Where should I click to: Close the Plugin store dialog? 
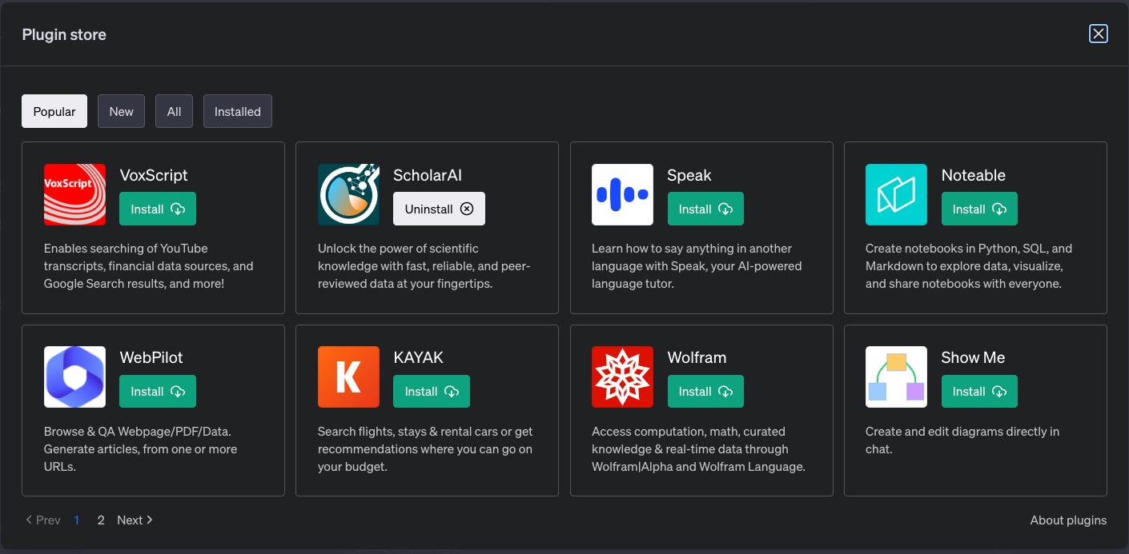pos(1098,34)
